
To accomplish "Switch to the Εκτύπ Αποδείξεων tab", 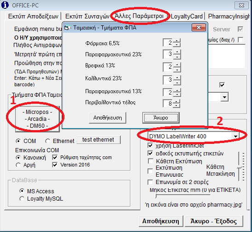I will (x=33, y=16).
